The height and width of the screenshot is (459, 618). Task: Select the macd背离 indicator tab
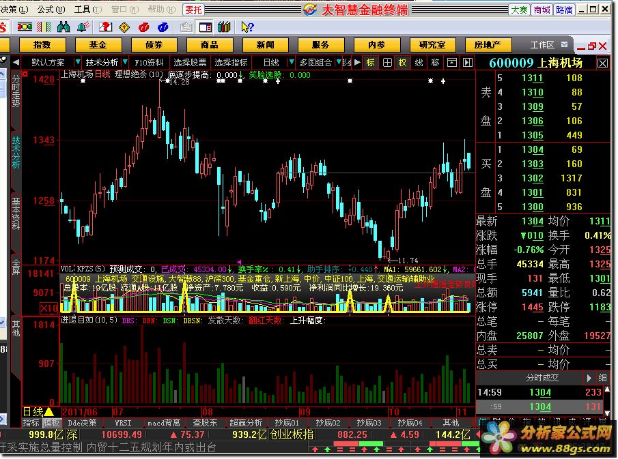[164, 423]
